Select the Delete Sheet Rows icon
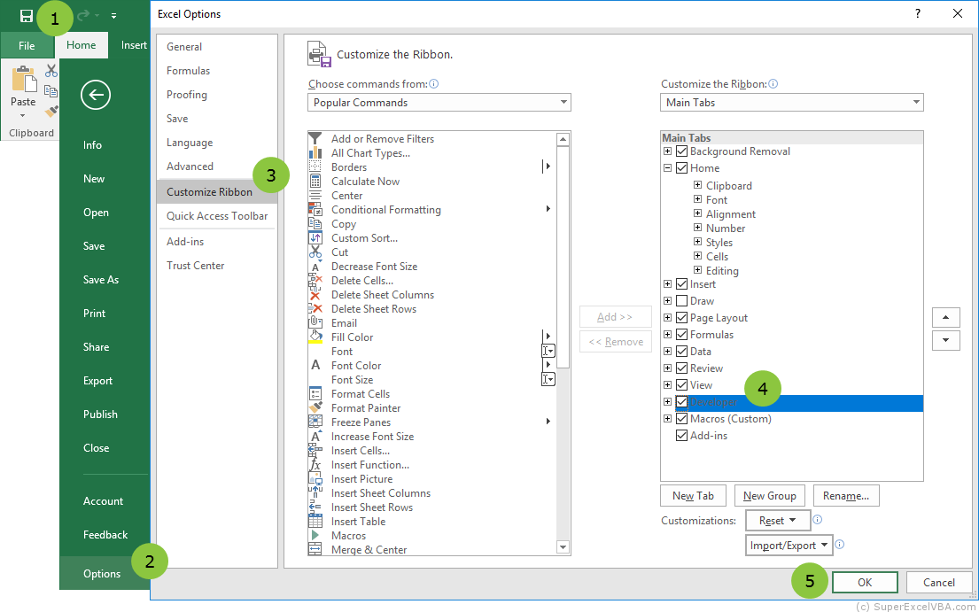The width and height of the screenshot is (979, 612). [315, 309]
